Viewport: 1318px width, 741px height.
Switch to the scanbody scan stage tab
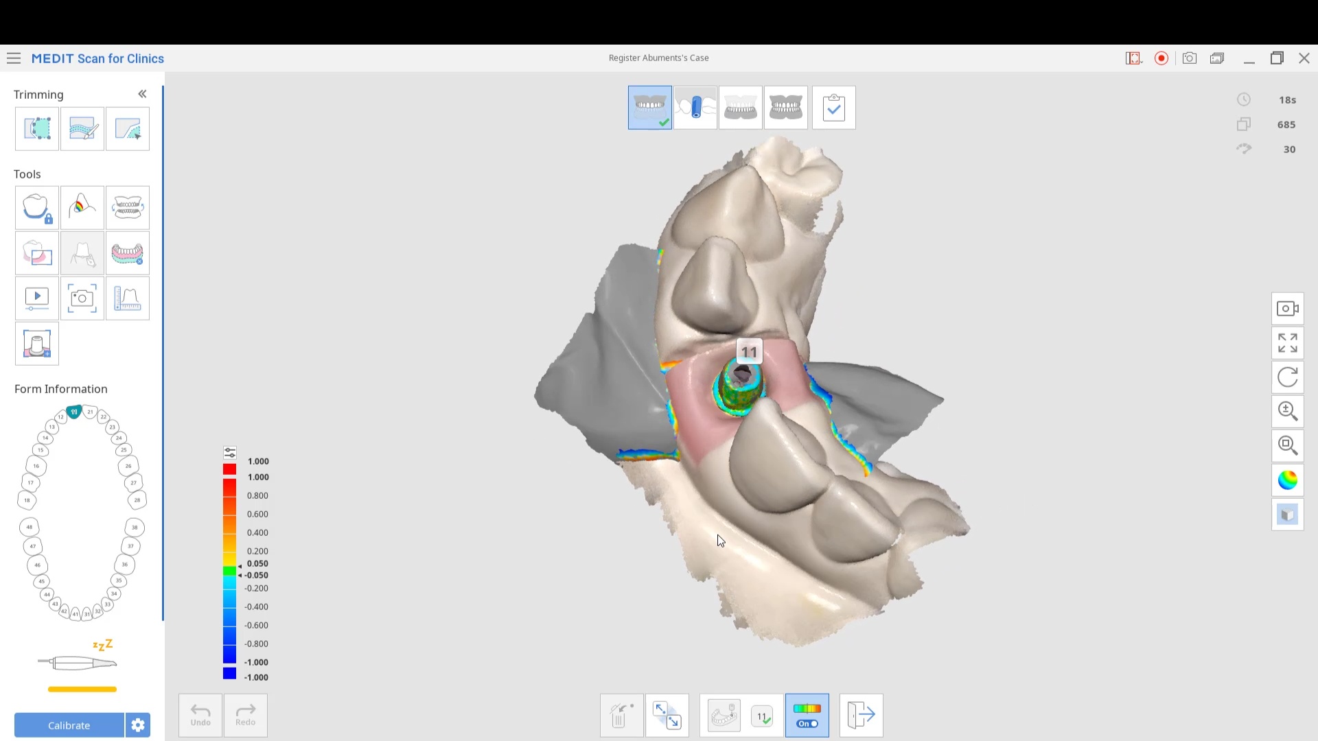(695, 108)
